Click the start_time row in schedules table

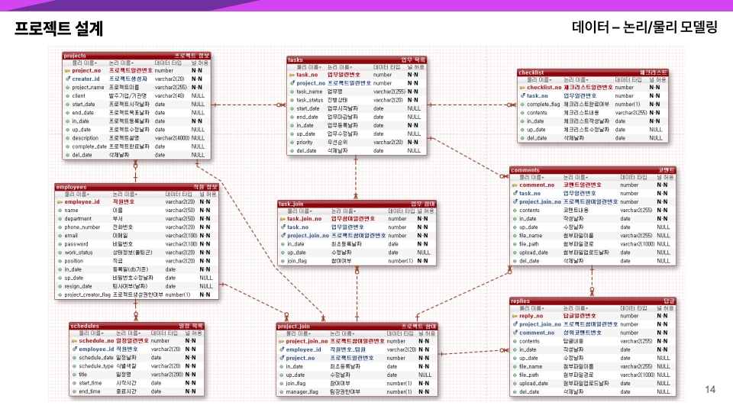137,382
